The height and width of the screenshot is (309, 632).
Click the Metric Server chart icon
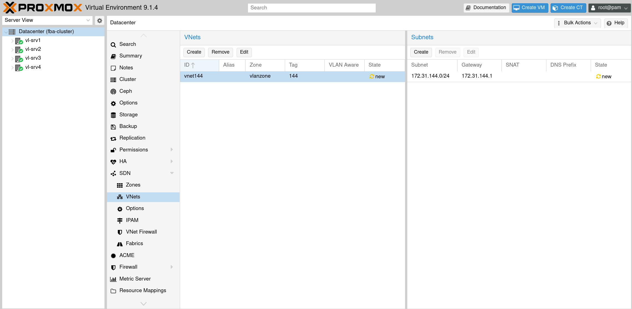[113, 279]
